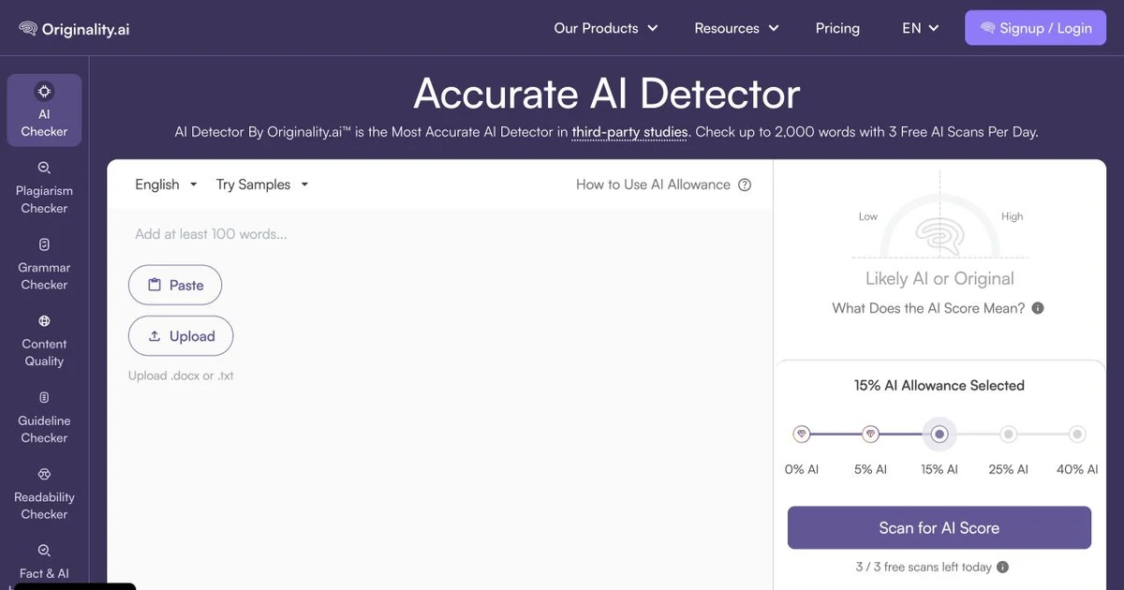The height and width of the screenshot is (590, 1124).
Task: Click the help icon beside AI Allowance
Action: (745, 184)
